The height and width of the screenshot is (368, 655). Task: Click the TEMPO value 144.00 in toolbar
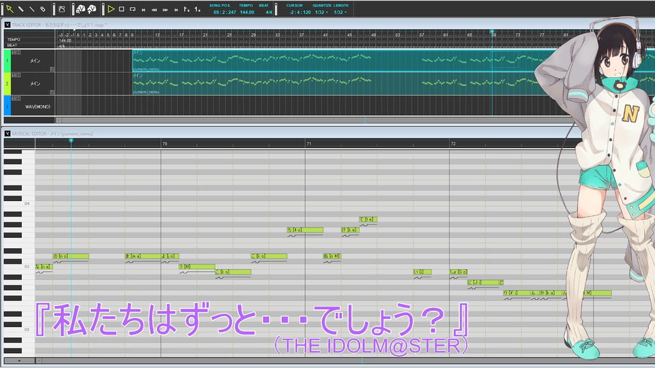click(247, 12)
